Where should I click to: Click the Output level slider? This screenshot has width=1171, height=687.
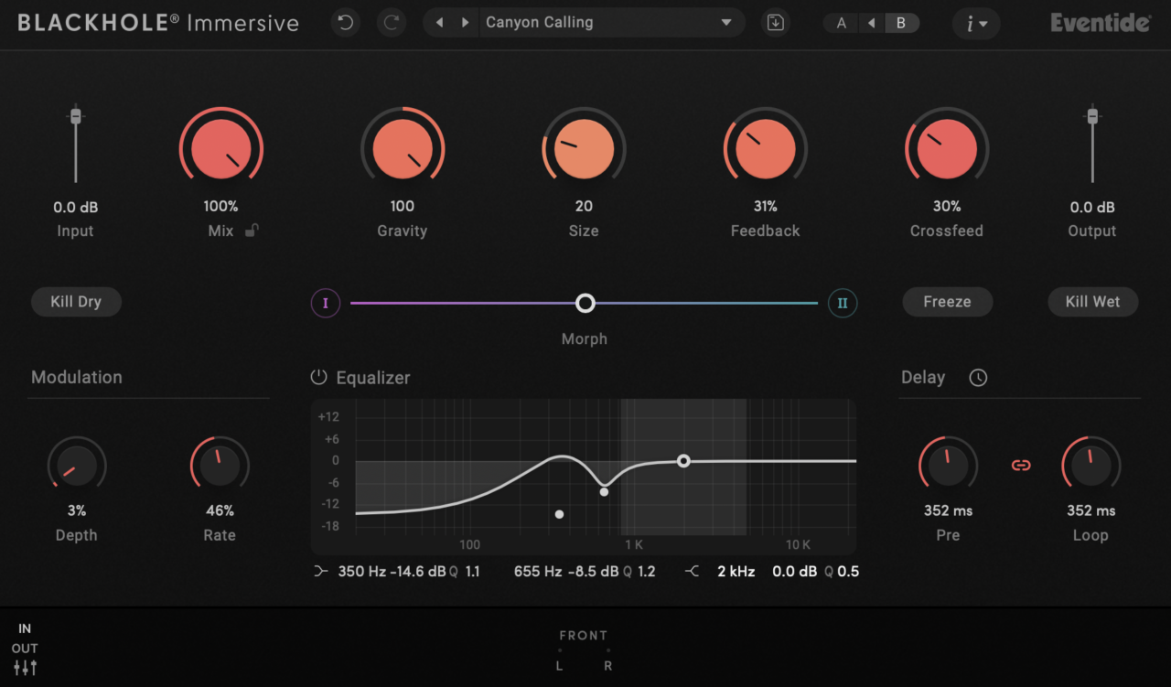pos(1091,145)
